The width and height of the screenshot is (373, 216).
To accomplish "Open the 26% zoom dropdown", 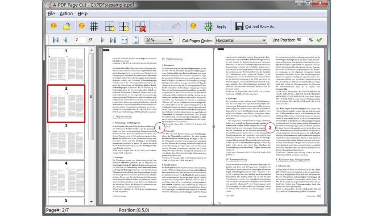I will [159, 40].
